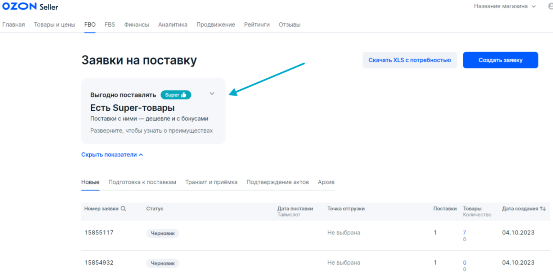Screen dimensions: 553x274
Task: Open the FBS menu section
Action: [x=110, y=25]
